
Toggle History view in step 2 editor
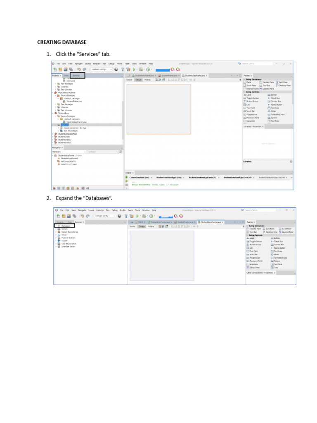pyautogui.click(x=151, y=227)
